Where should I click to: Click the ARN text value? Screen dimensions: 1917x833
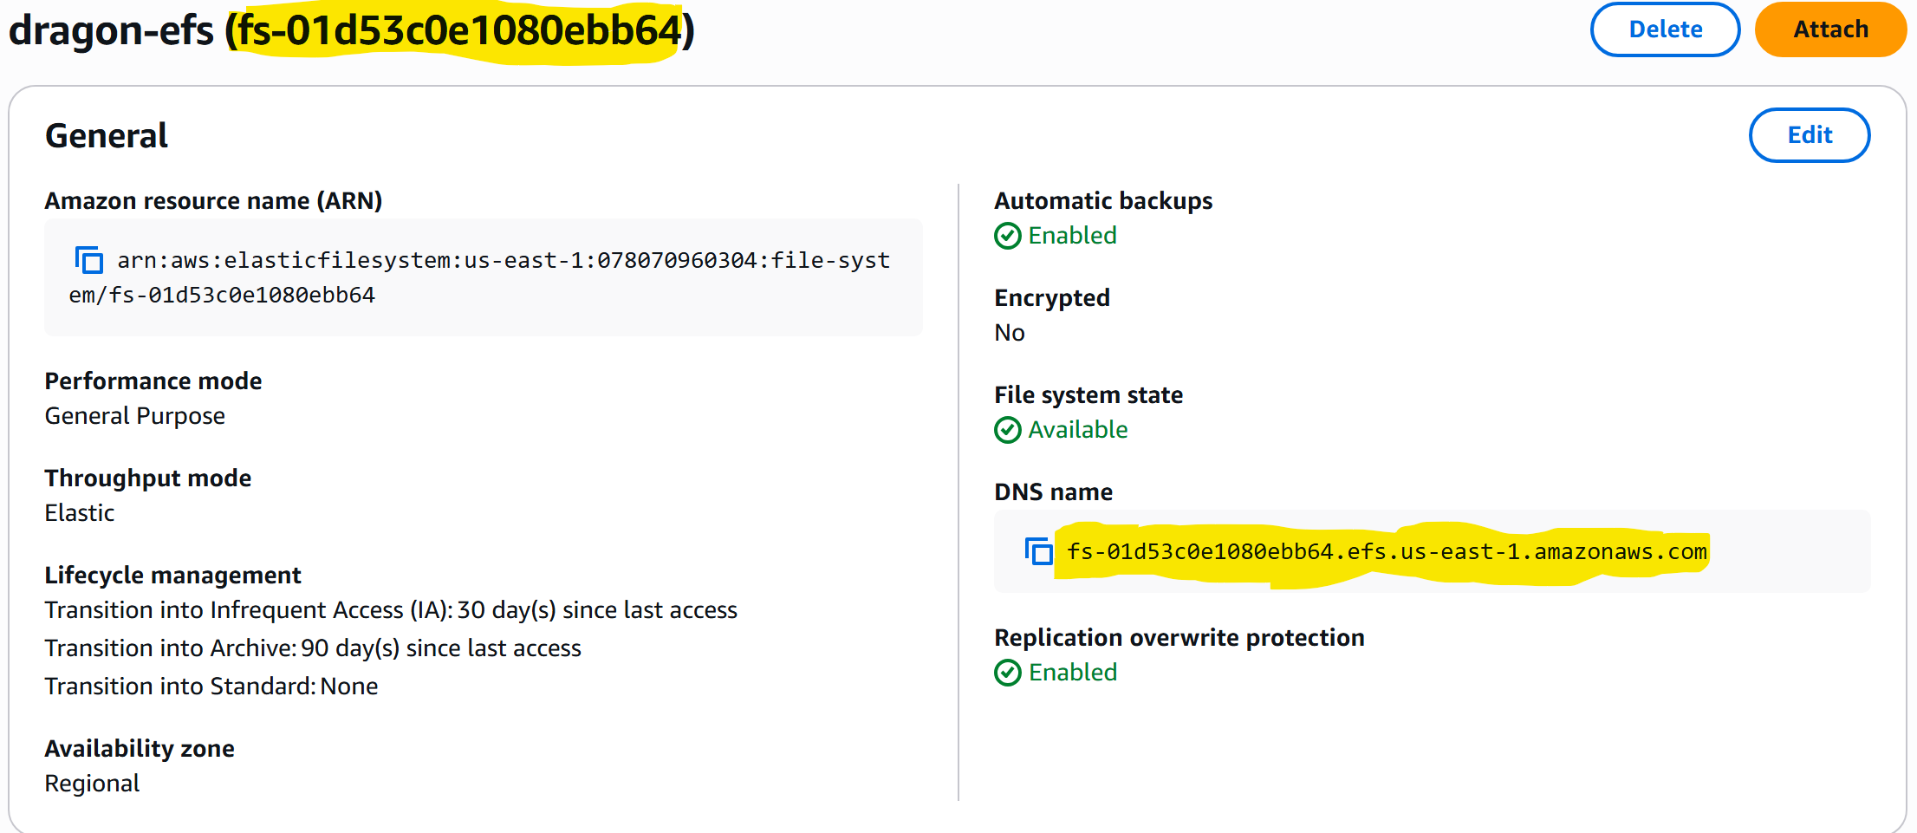(503, 261)
